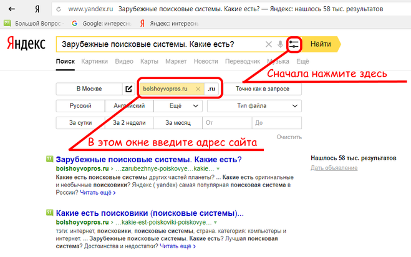Toggle the .ru domain filter

point(211,89)
